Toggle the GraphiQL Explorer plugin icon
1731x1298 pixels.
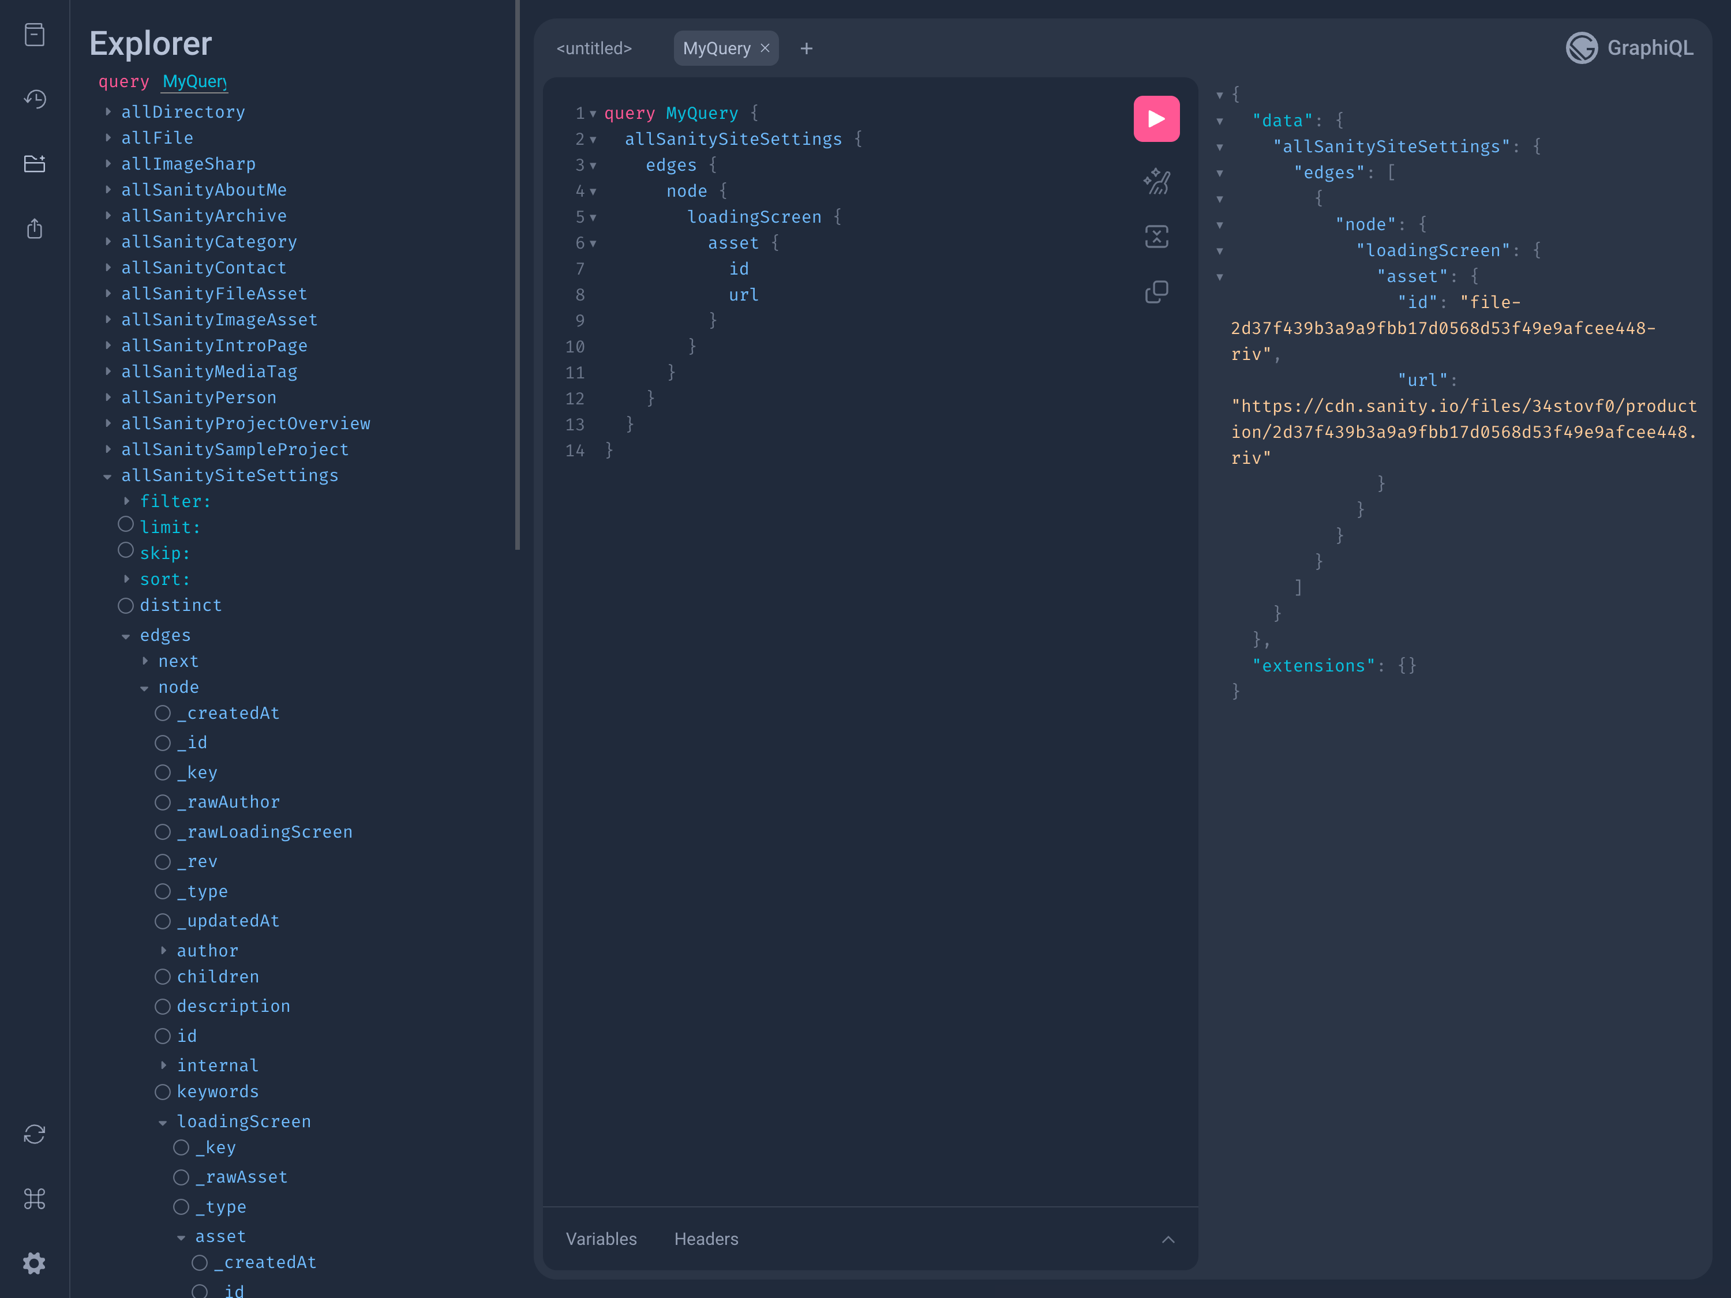[x=35, y=163]
